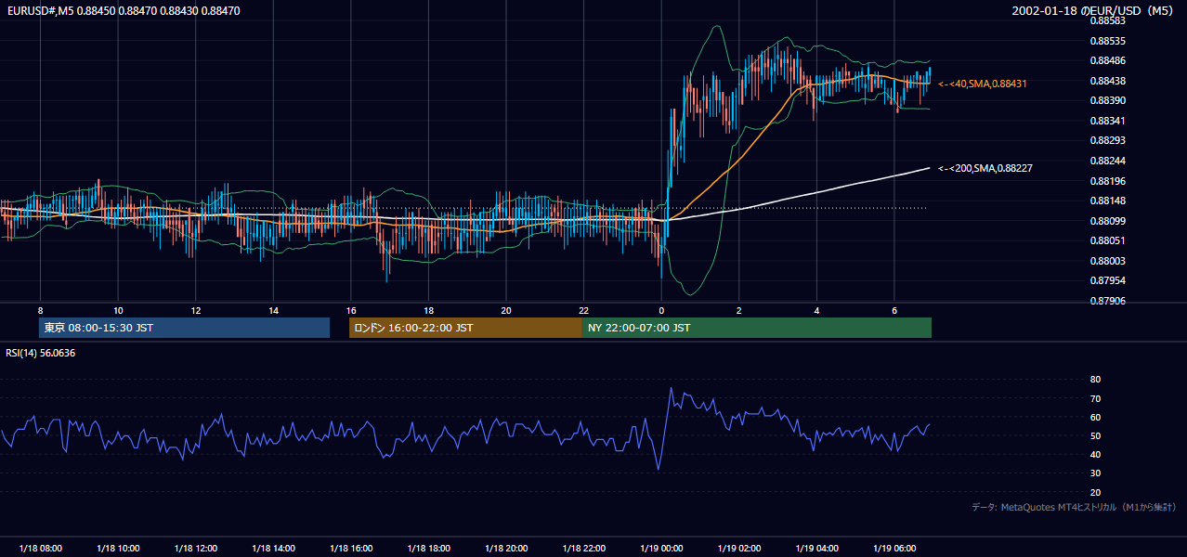This screenshot has width=1187, height=557.
Task: Click price level 0.88003 on axis
Action: [x=1107, y=261]
